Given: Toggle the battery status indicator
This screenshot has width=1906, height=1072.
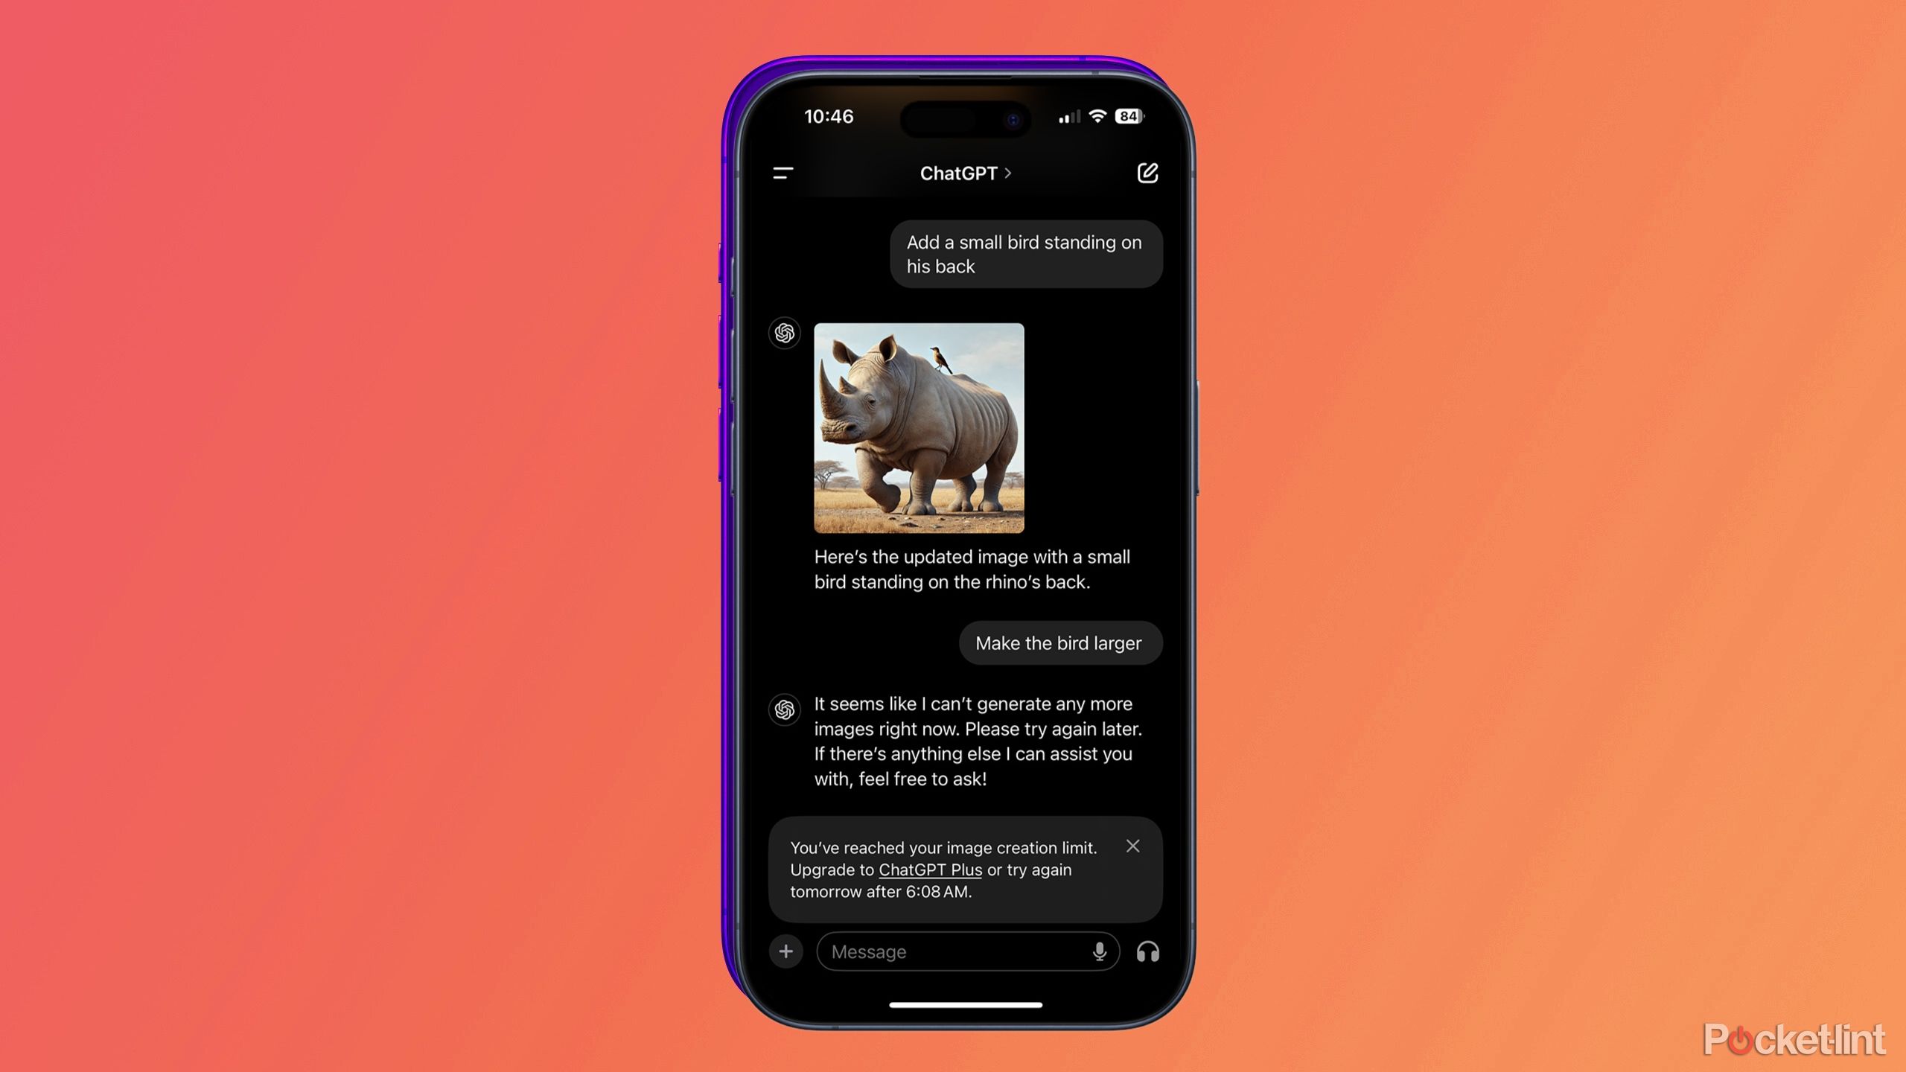Looking at the screenshot, I should [1127, 118].
